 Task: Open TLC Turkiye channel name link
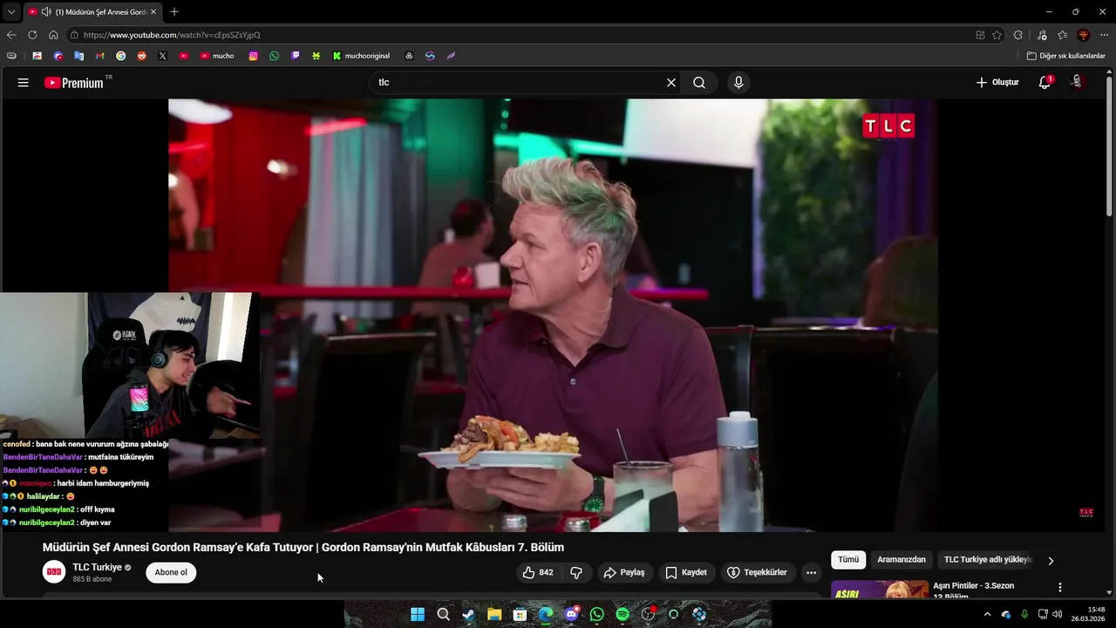click(97, 568)
